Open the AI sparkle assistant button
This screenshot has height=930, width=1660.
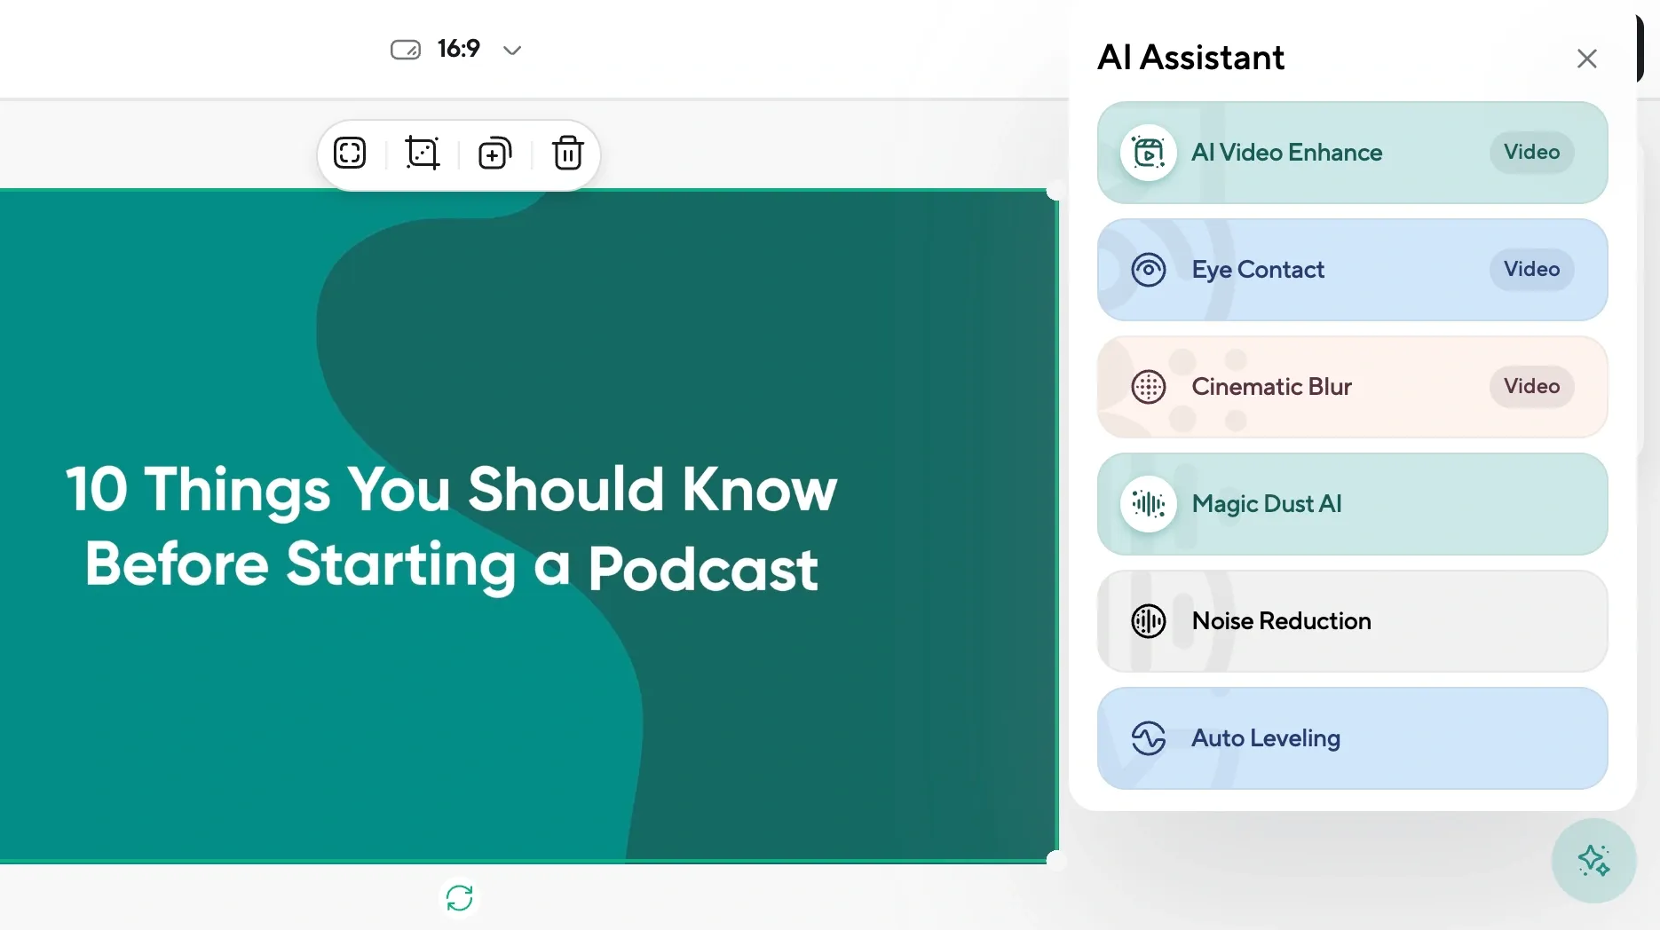[1594, 859]
